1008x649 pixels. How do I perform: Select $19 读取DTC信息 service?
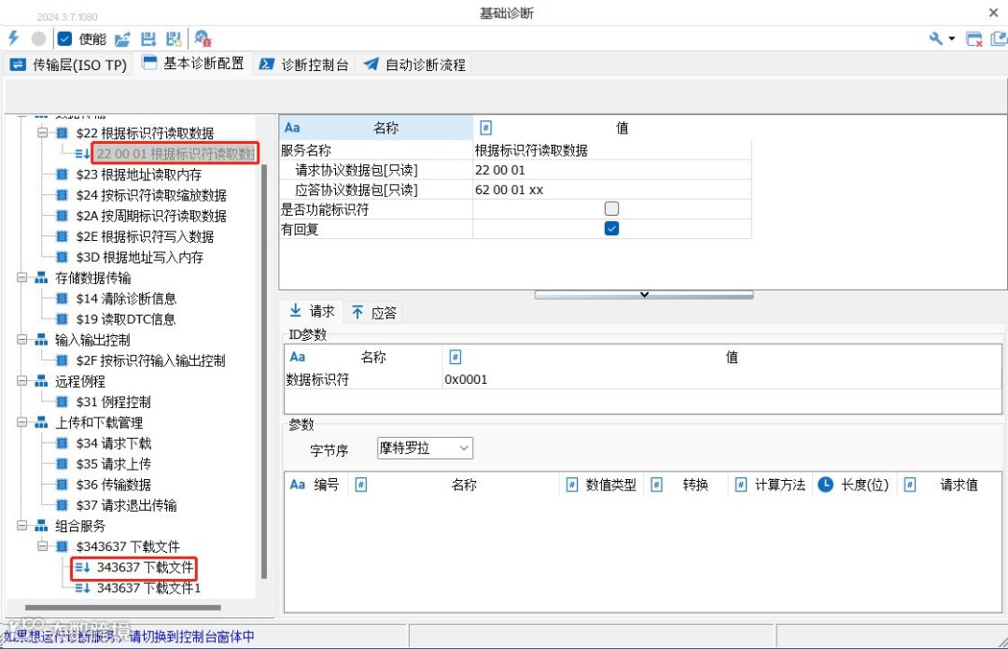(x=125, y=319)
